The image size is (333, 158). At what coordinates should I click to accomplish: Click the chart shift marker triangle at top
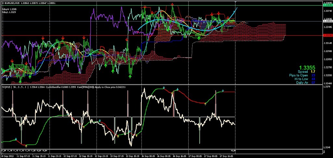235,2
